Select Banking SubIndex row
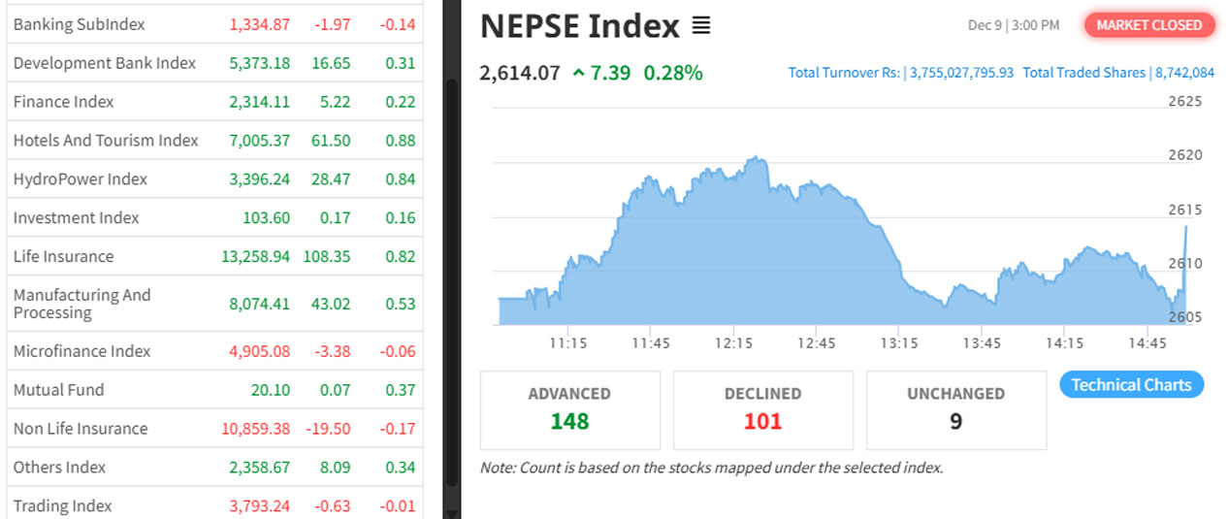 79,24
